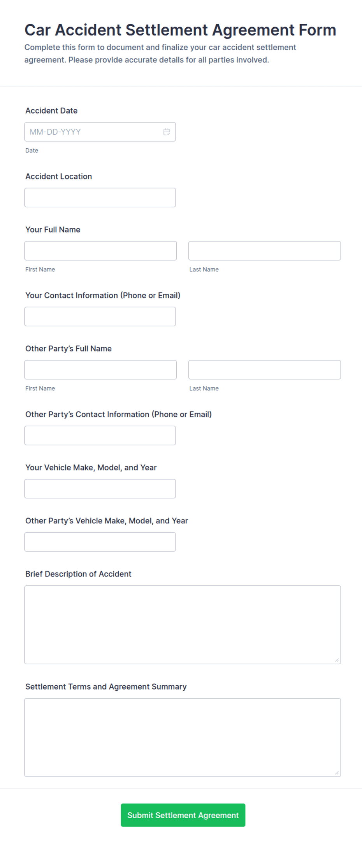Click Other Party's last name field
The height and width of the screenshot is (846, 362).
click(x=265, y=370)
